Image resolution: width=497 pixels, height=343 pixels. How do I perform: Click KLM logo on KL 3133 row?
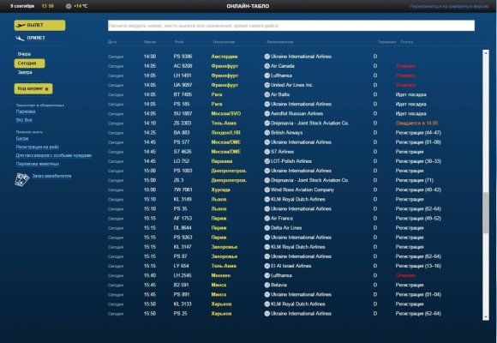pos(266,304)
